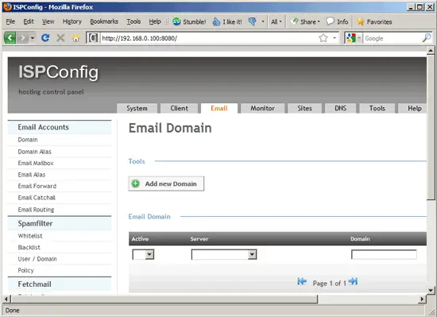The image size is (437, 317).
Task: Open the All topics dropdown in toolbar
Action: coord(277,21)
